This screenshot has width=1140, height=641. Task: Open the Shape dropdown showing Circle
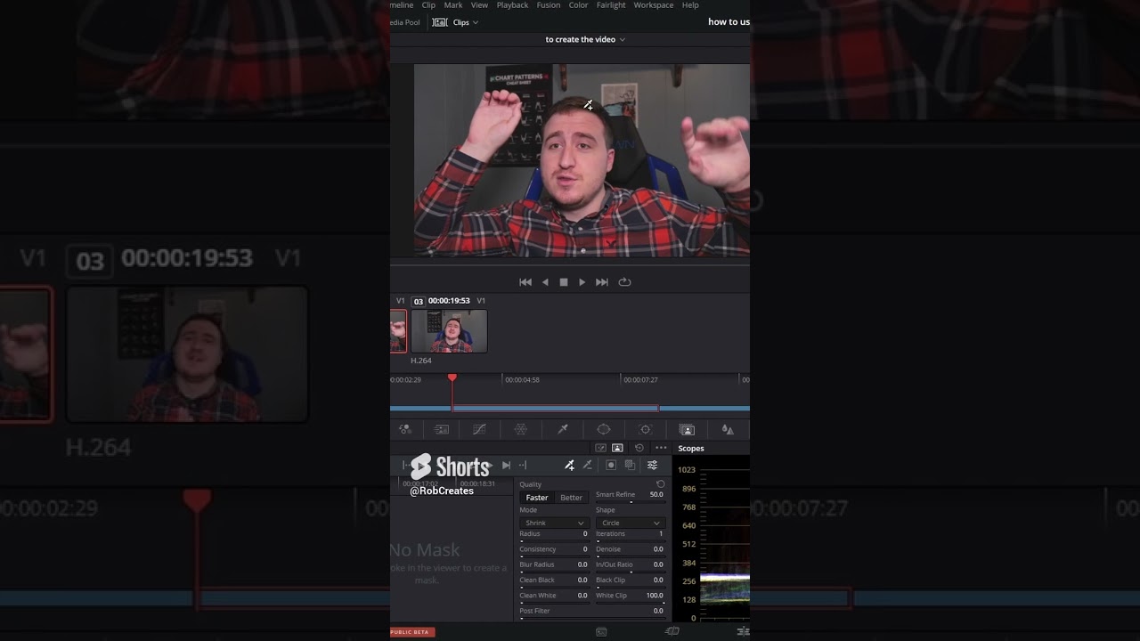(630, 523)
